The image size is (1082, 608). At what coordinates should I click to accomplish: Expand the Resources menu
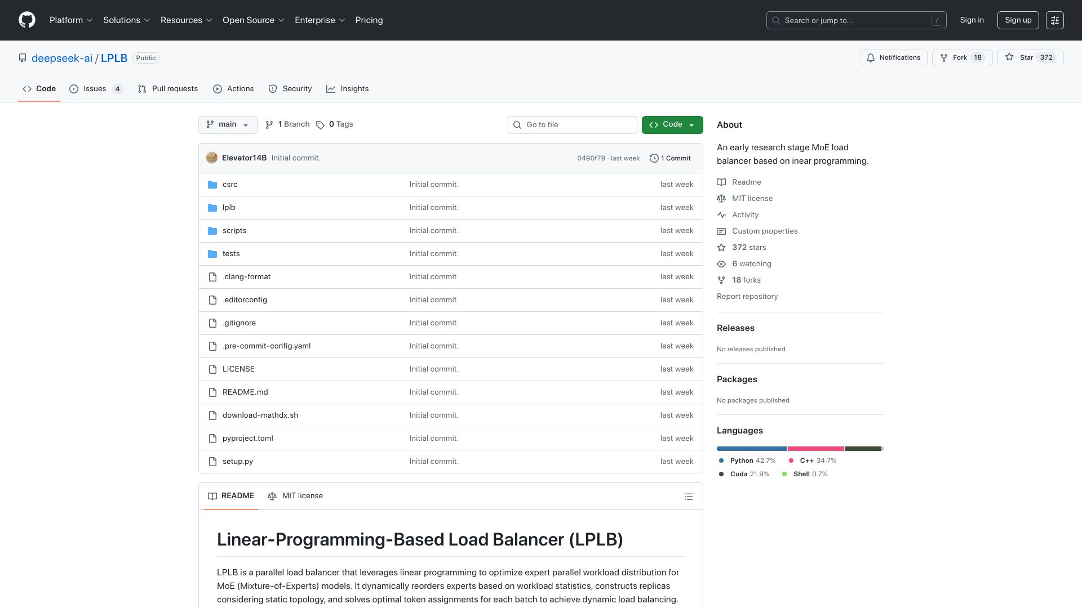(187, 20)
